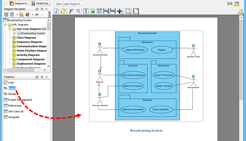
Task: Click the Broadcasting System caption in report
Action: pyautogui.click(x=146, y=131)
